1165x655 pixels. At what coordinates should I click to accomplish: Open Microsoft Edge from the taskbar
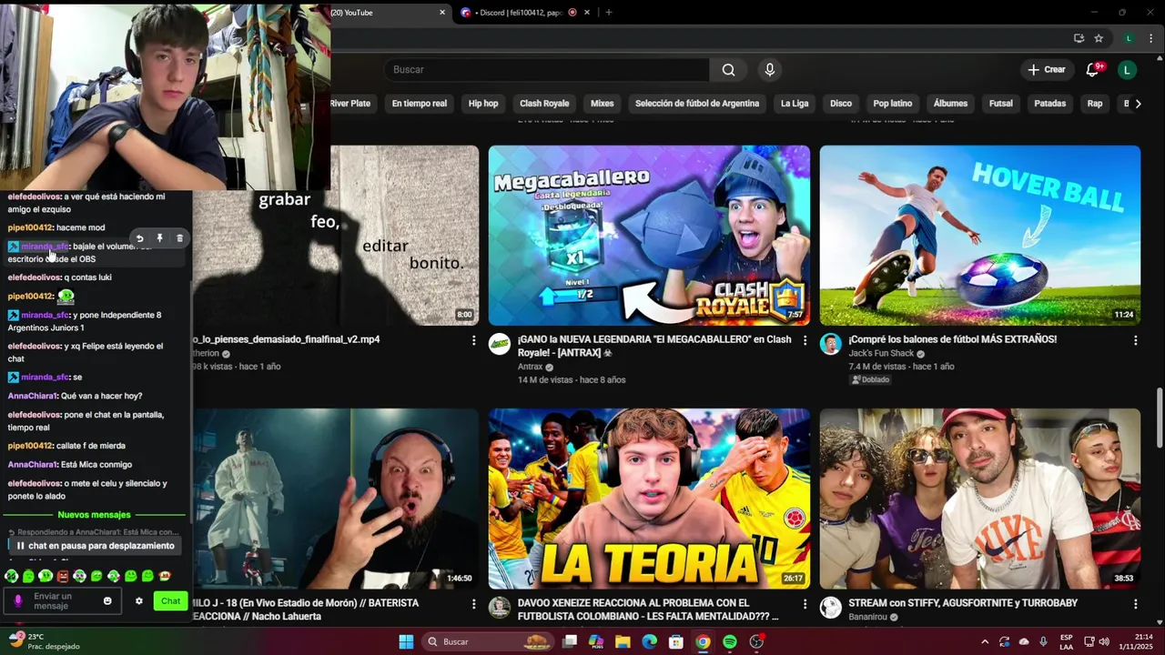point(649,642)
